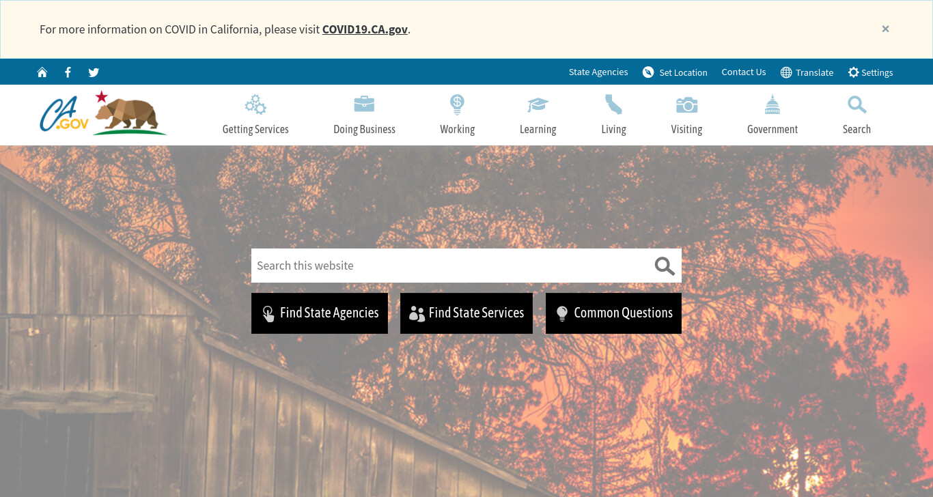The width and height of the screenshot is (933, 497).
Task: Click the Search magnifier icon in navigation
Action: (857, 104)
